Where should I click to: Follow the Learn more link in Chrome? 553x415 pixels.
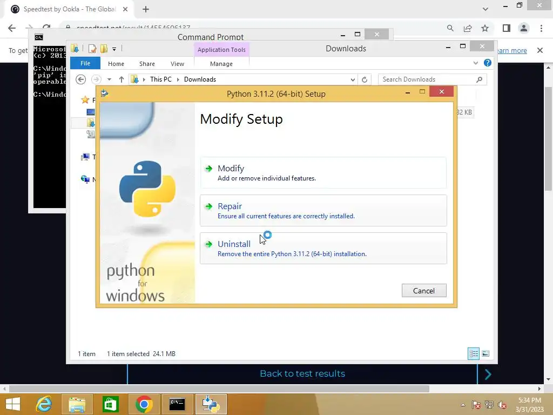[512, 50]
